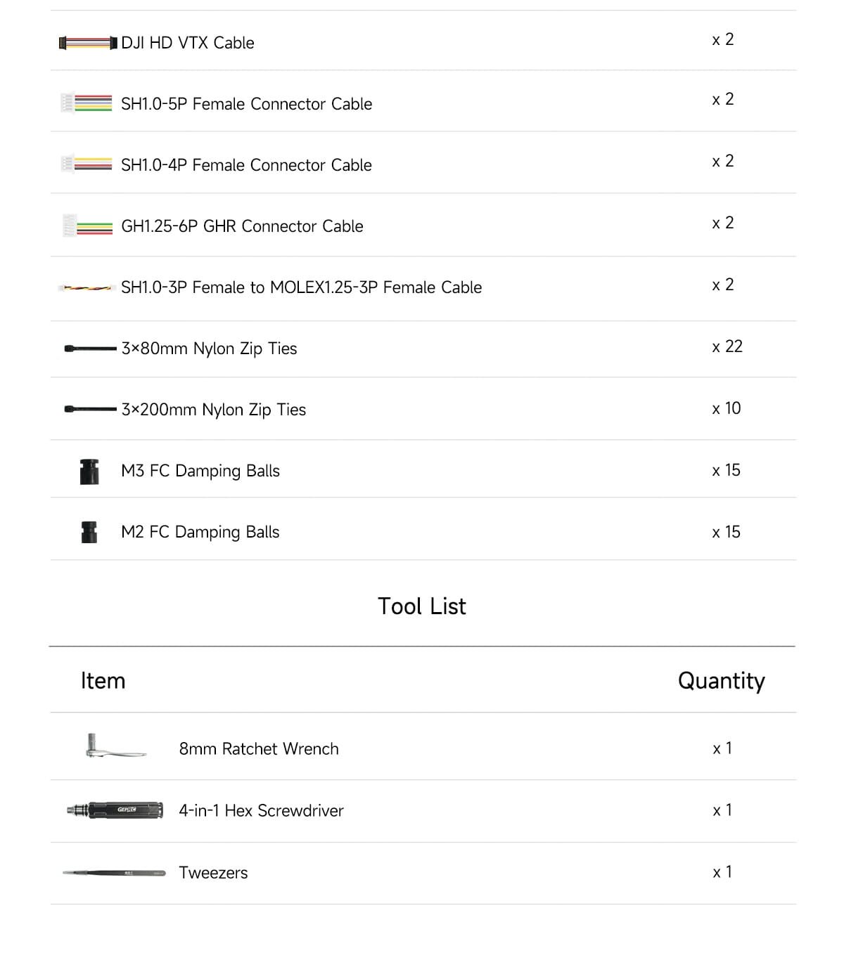
Task: Click the M2 FC Damping Ball image
Action: point(89,532)
